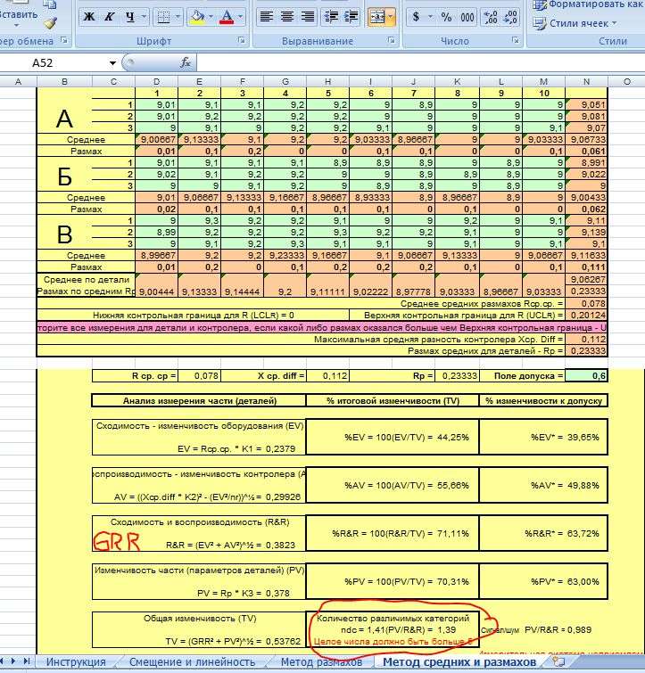Expand the Стили ячеек dropdown

pos(614,23)
